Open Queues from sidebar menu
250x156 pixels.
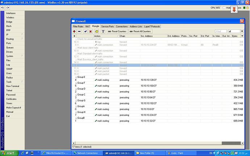point(14,47)
